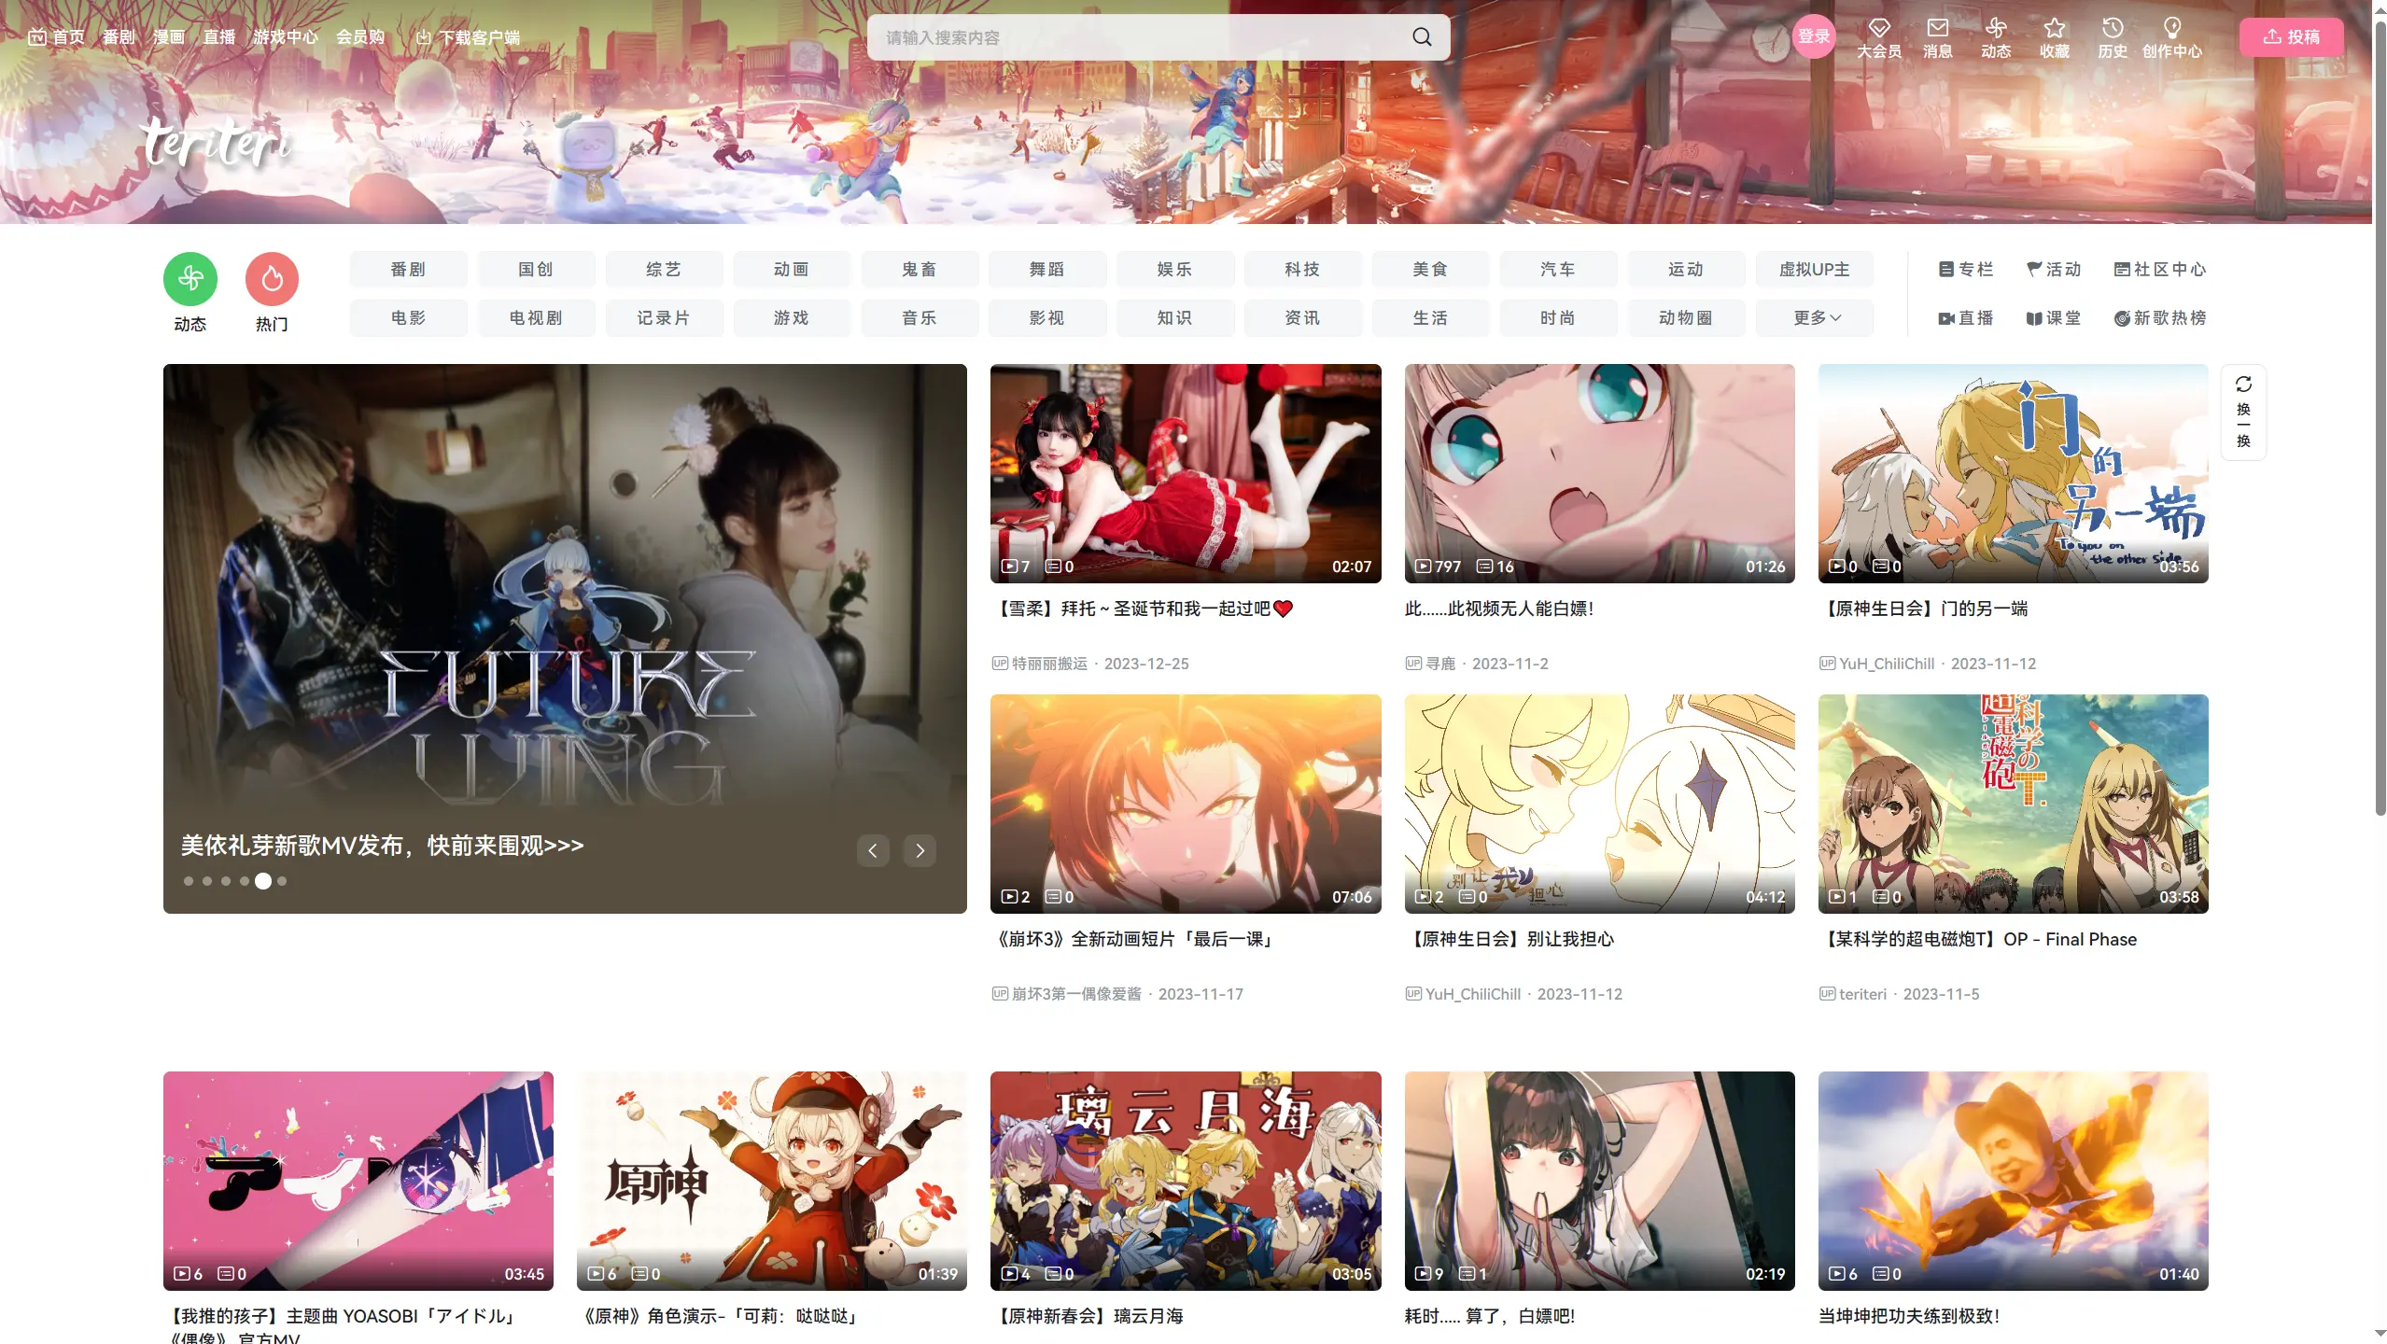Toggle 新歌热榜 (Hot Songs) section
Image resolution: width=2387 pixels, height=1344 pixels.
coord(2161,318)
